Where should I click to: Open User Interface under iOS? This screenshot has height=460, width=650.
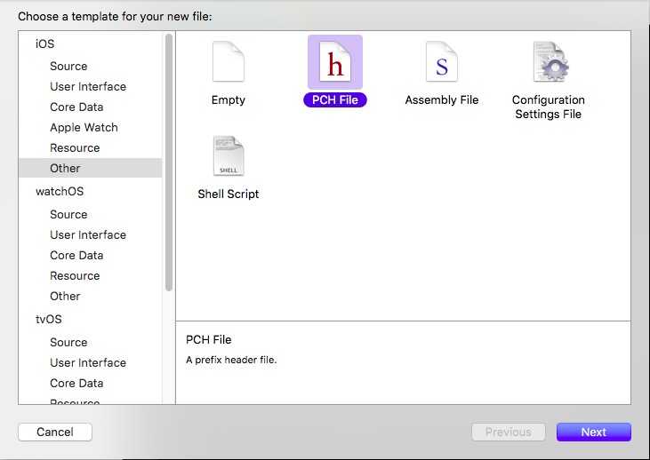(88, 86)
